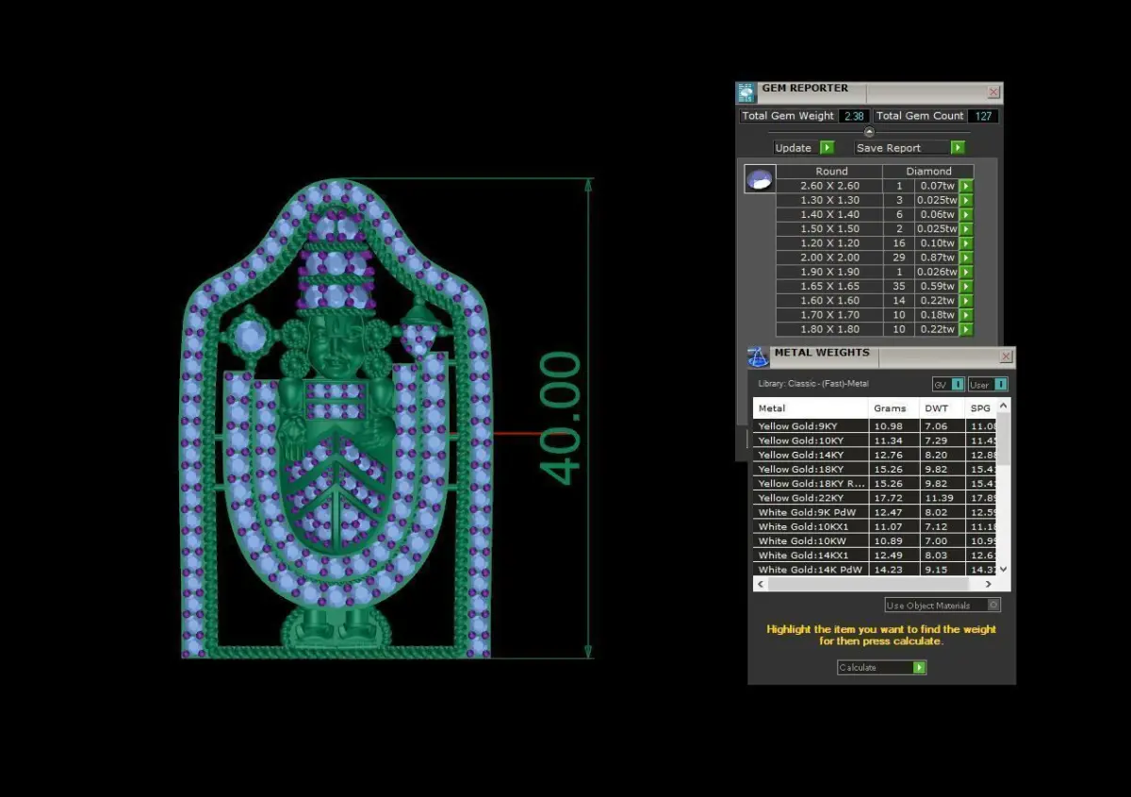The height and width of the screenshot is (797, 1131).
Task: Click green arrow for 1.80 X 1.80 row
Action: [x=966, y=329]
